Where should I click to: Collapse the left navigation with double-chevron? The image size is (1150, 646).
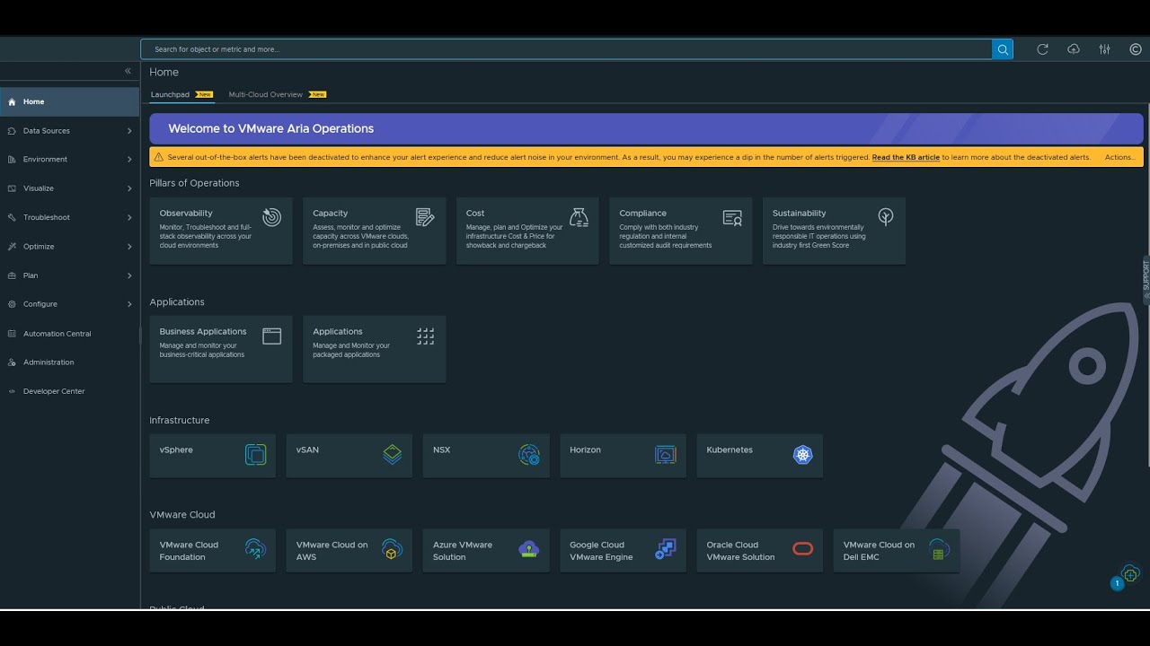click(128, 71)
